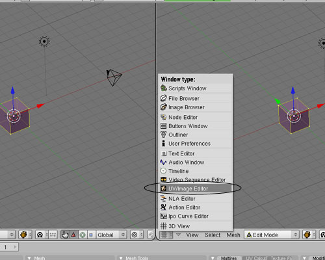Select Image Browser window type

click(x=196, y=107)
